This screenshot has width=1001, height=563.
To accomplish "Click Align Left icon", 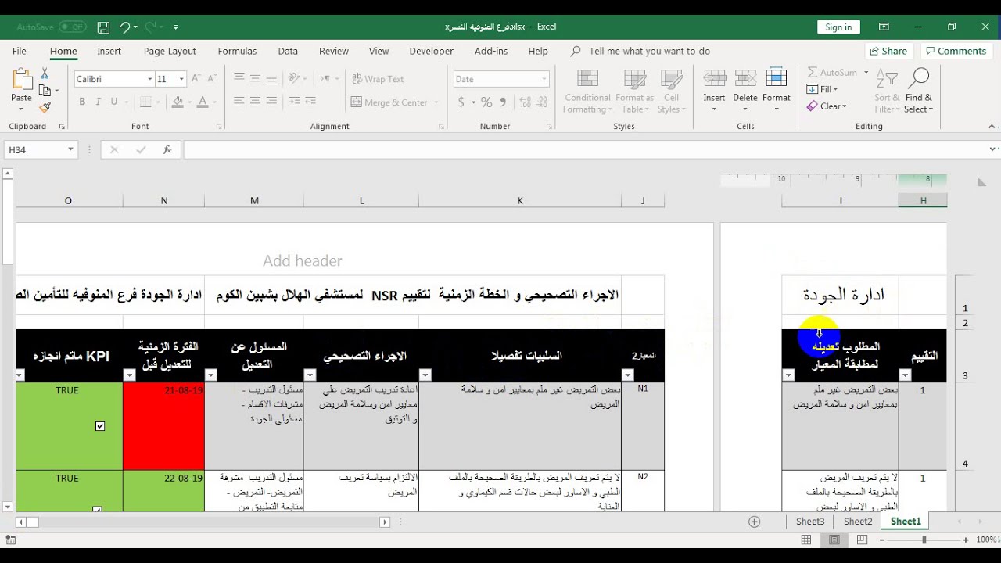I will pyautogui.click(x=239, y=102).
